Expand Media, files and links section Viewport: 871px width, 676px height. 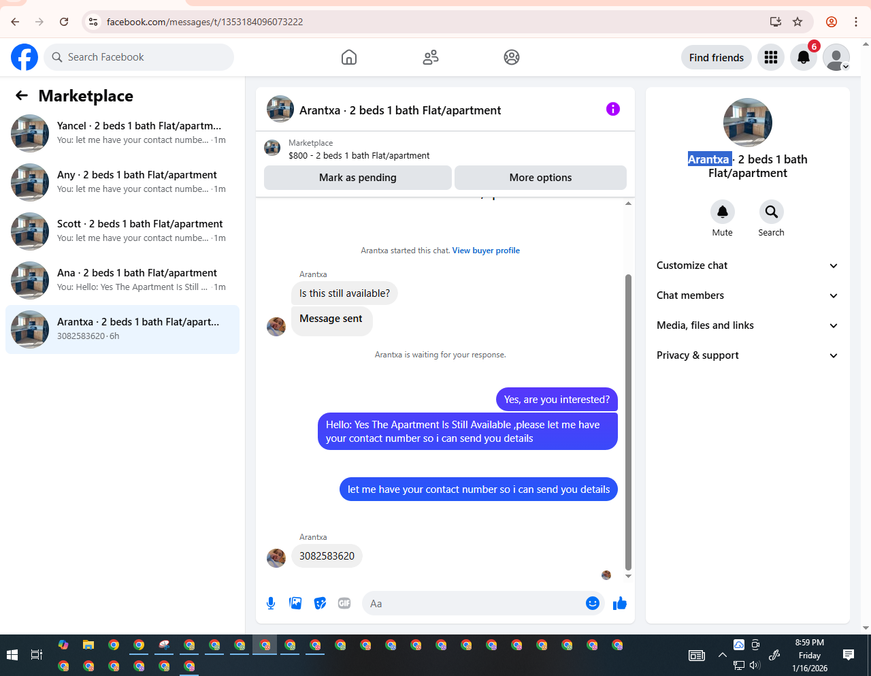[747, 325]
